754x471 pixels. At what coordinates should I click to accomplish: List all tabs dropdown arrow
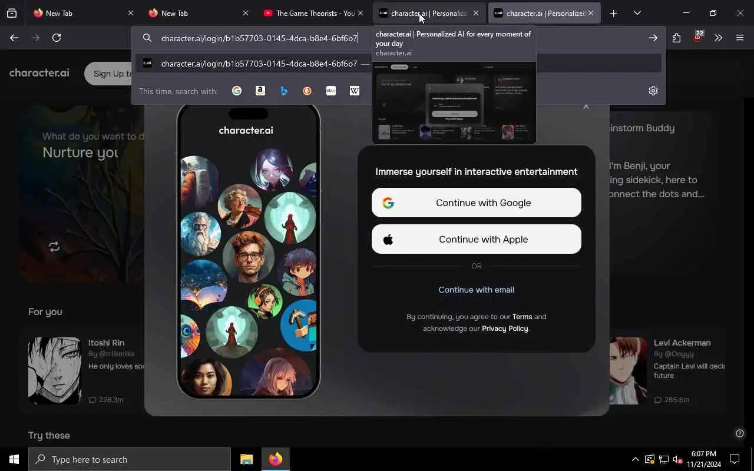pos(637,13)
